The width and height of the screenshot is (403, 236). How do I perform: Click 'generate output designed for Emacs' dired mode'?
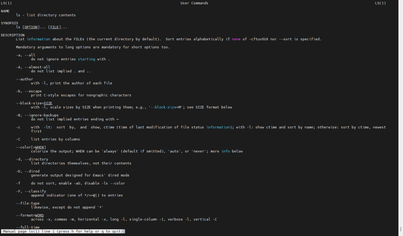coord(80,175)
